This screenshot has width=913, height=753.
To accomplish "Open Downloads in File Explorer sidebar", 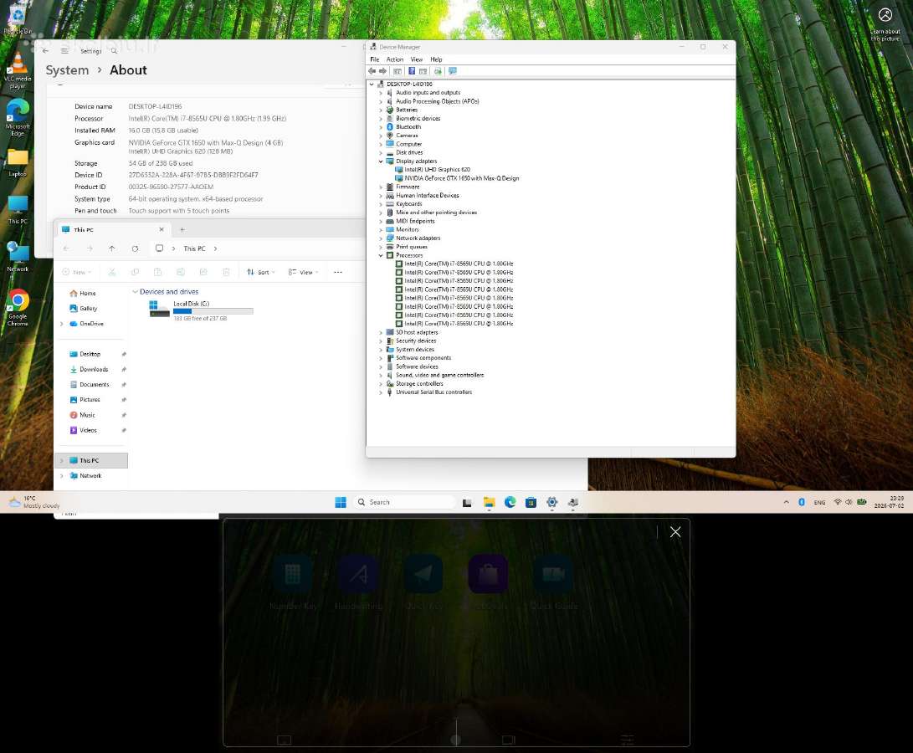I will [94, 369].
